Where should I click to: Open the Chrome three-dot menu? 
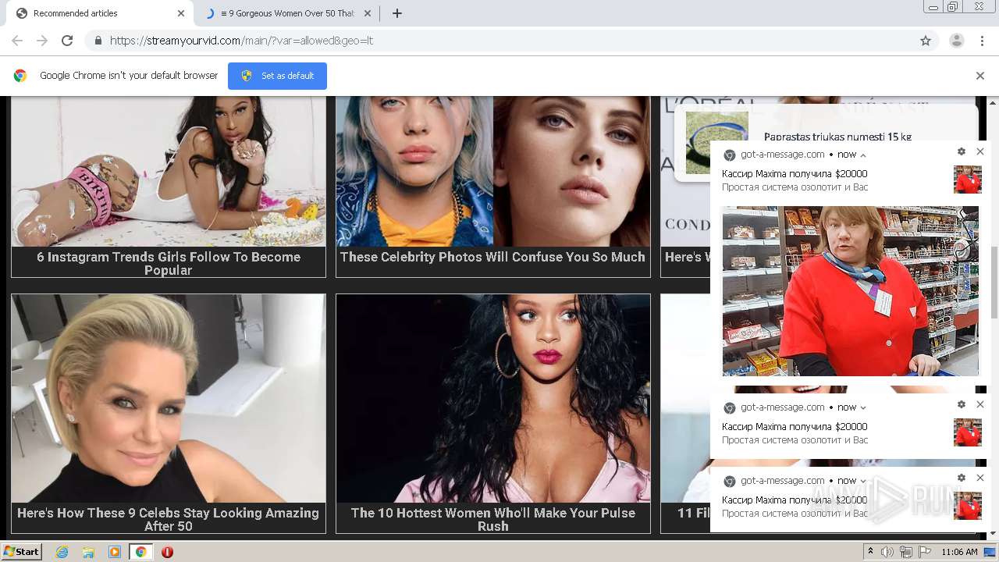tap(982, 41)
